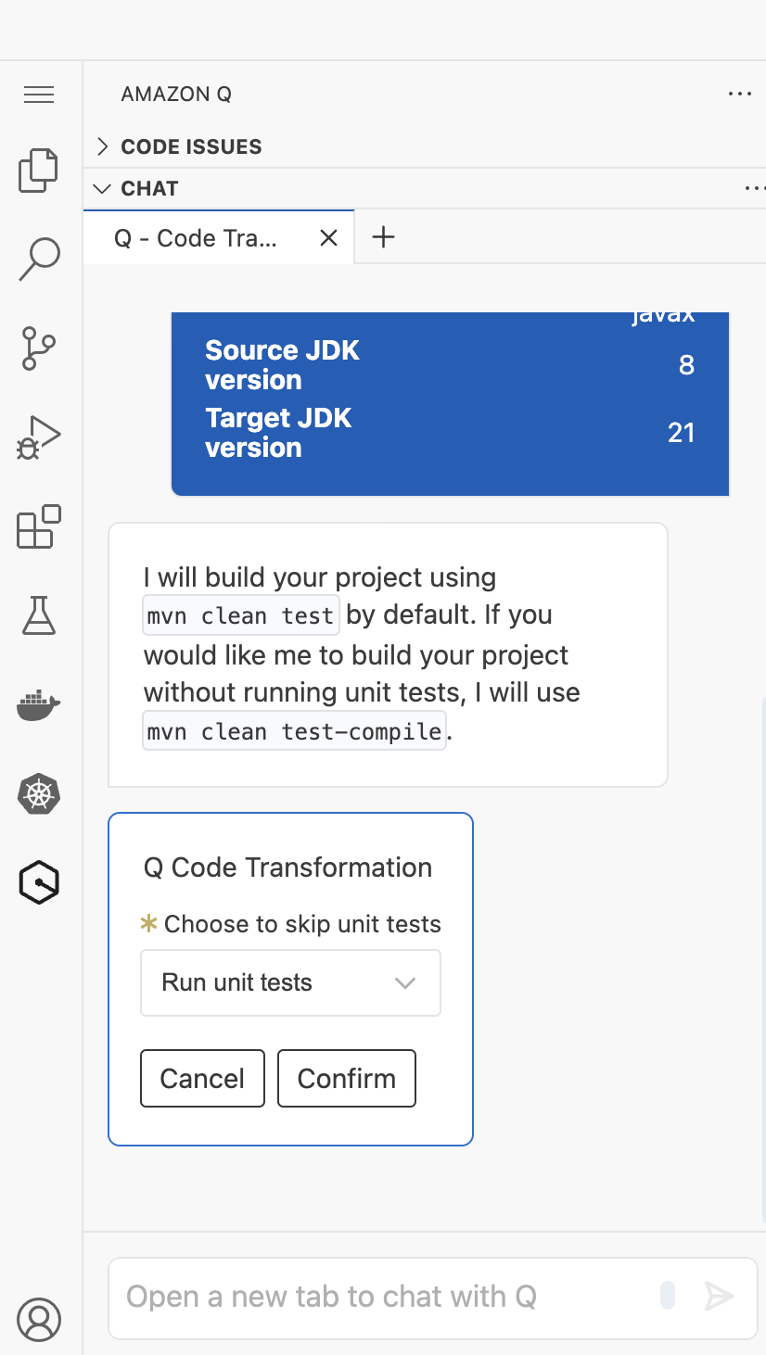This screenshot has height=1355, width=766.
Task: Click the Confirm button
Action: (x=347, y=1078)
